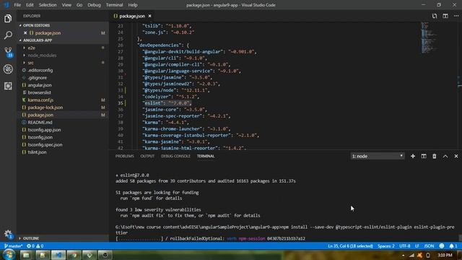Open the Manage settings gear
This screenshot has height=260, width=462.
(8, 234)
